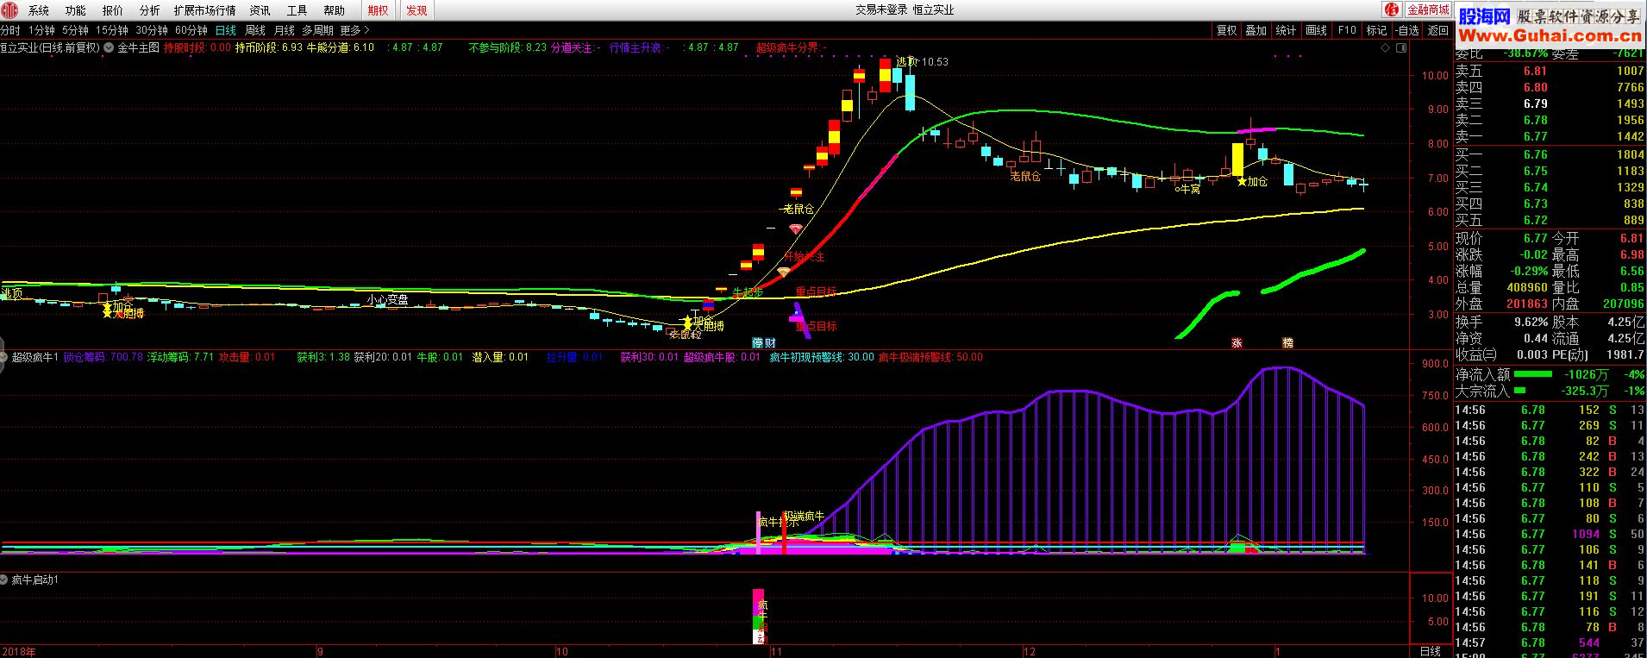1647x658 pixels.
Task: Switch to 60分钟 chart period
Action: [x=191, y=30]
